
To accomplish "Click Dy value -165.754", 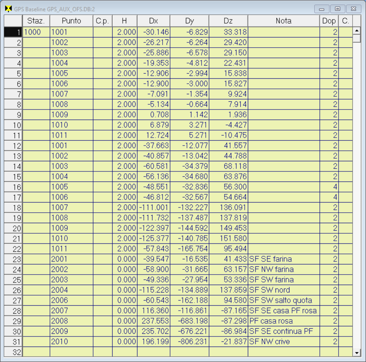I will (190, 249).
